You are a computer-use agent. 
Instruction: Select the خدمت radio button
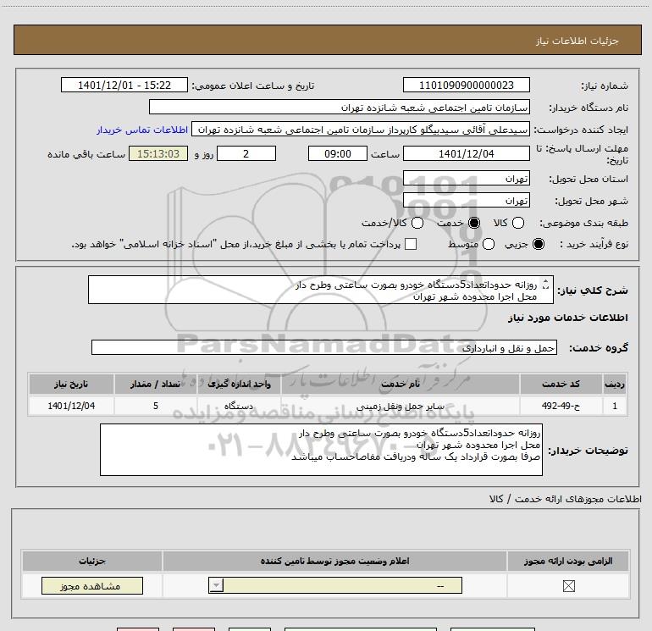(474, 223)
